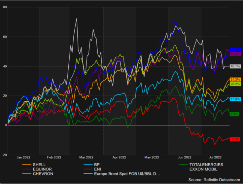Click the orange SHELL legend line swatch
The height and width of the screenshot is (184, 243).
click(27, 165)
